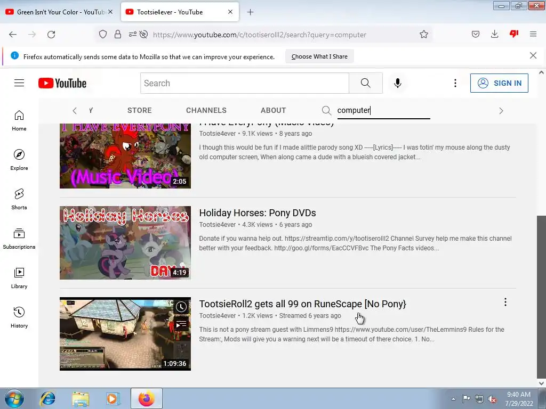546x409 pixels.
Task: Click Tootsie4ever channel name under Holiday Horses
Action: click(218, 225)
